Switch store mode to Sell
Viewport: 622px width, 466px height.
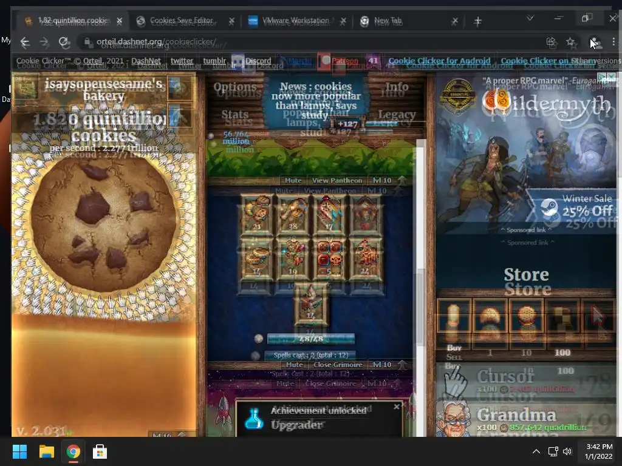[454, 357]
